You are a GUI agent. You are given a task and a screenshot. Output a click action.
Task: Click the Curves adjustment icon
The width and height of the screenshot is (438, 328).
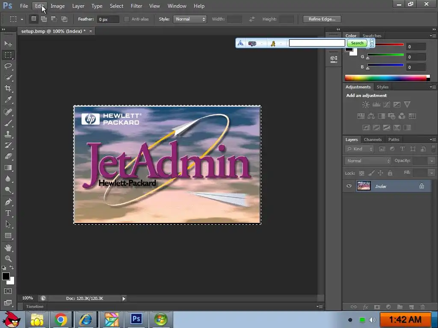(x=387, y=105)
